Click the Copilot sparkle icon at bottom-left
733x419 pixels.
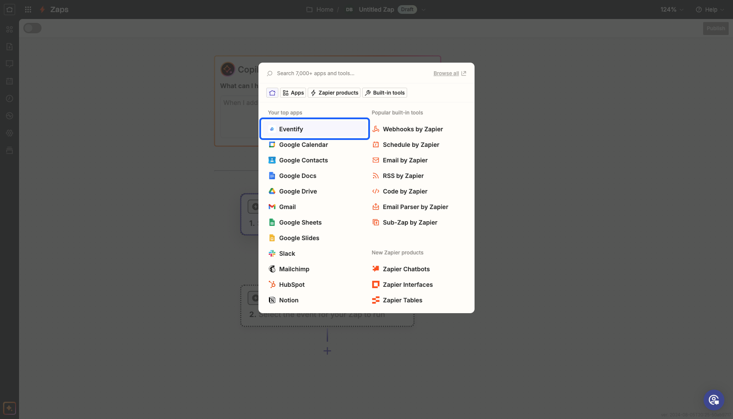[x=10, y=408]
